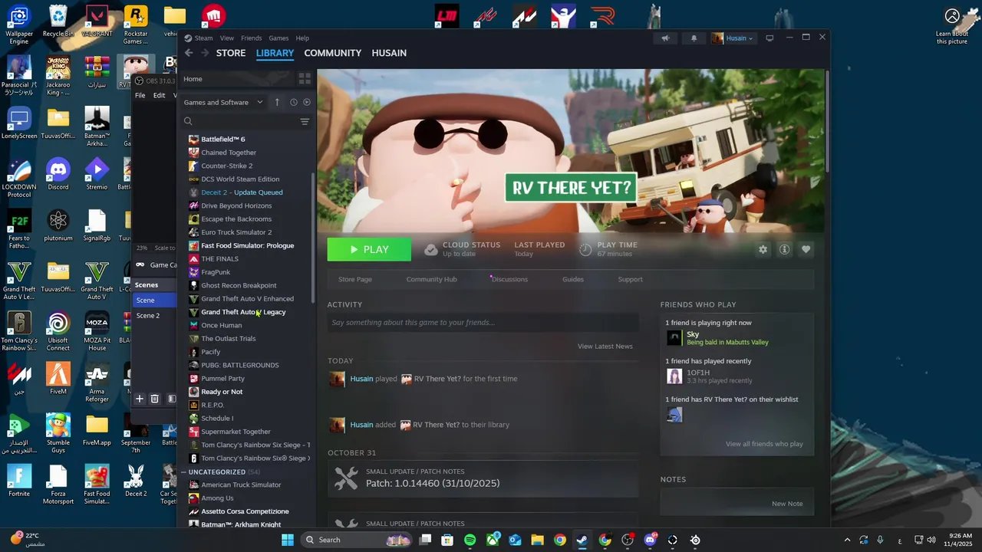The width and height of the screenshot is (982, 552).
Task: Toggle ready-to-play filter icon in library
Action: [307, 102]
